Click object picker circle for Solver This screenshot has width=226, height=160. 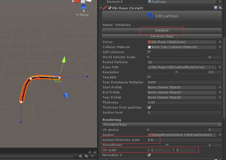(x=220, y=42)
